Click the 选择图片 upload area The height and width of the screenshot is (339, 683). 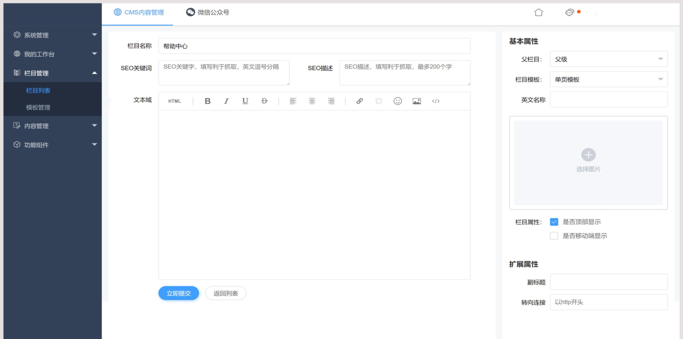coord(588,162)
